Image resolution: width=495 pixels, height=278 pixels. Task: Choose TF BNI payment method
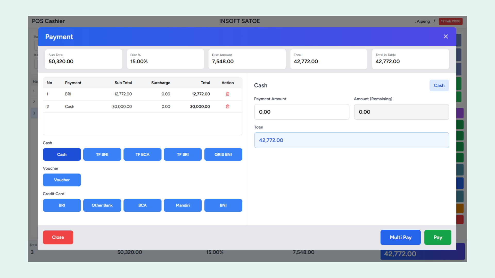click(102, 154)
